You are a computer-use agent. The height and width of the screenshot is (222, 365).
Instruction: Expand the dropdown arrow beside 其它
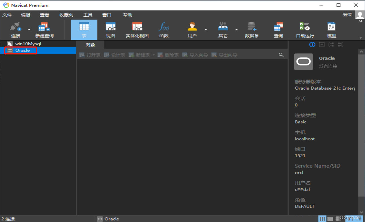click(x=236, y=30)
